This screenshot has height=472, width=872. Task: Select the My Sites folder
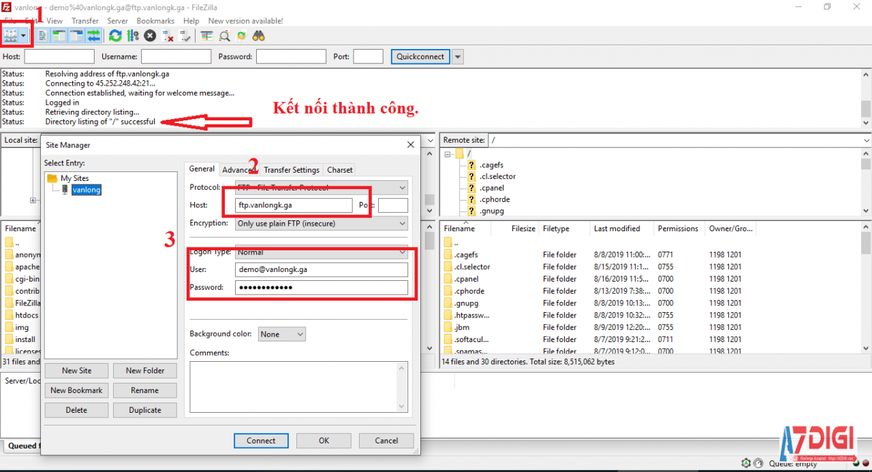(x=75, y=178)
